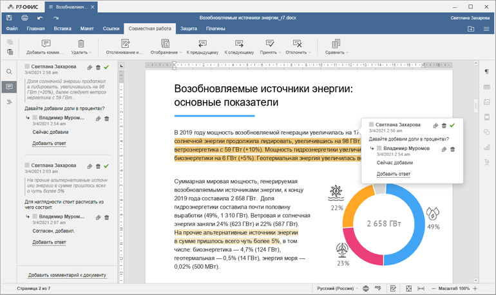Screen dimensions: 496x295
Task: Switch to the Вставка tab
Action: (x=62, y=29)
